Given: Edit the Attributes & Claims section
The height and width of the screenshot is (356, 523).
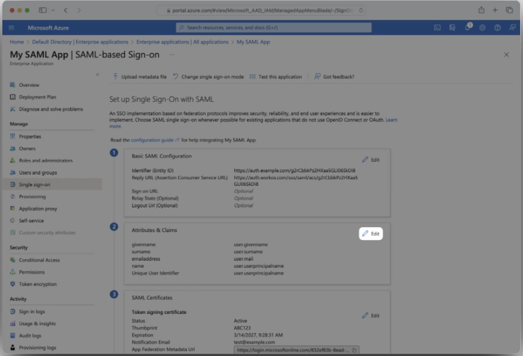Looking at the screenshot, I should coord(371,234).
